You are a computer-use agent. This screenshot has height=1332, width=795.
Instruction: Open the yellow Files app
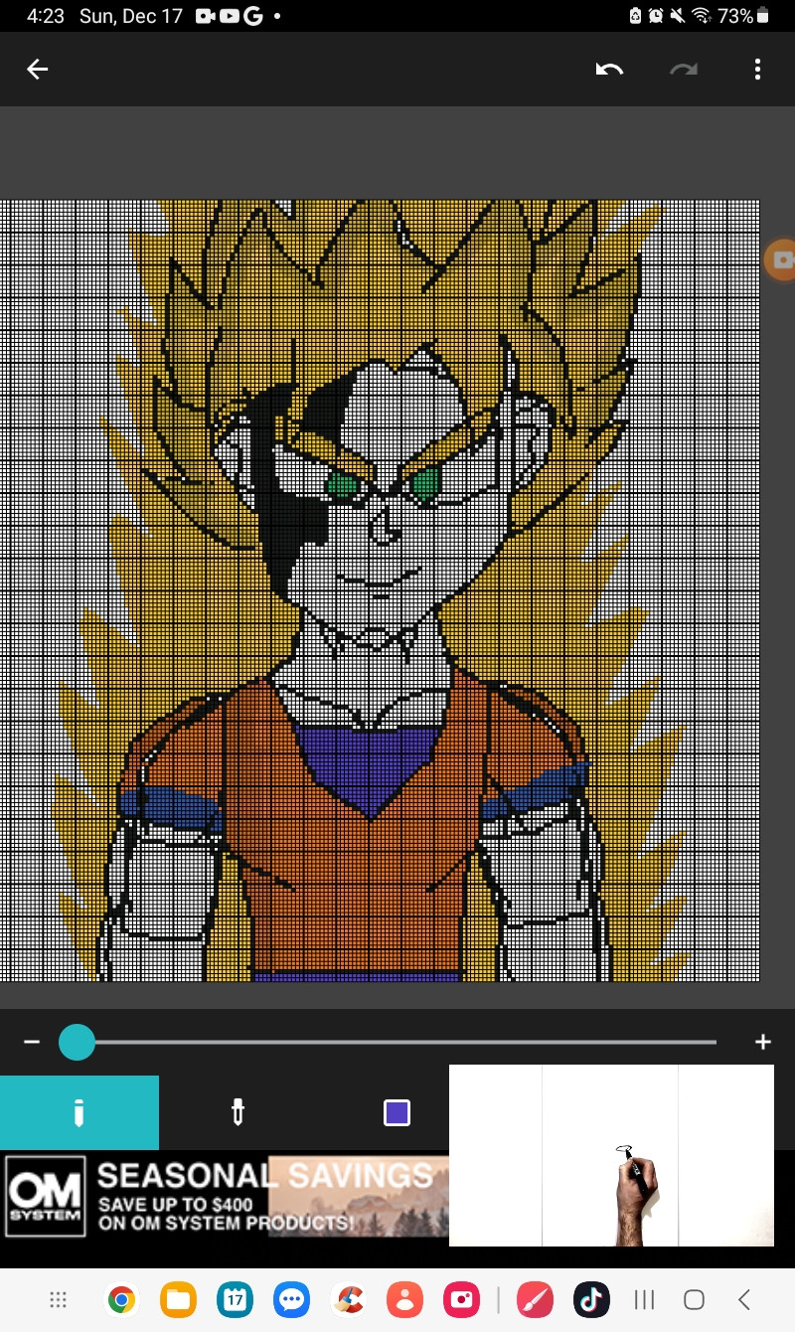coord(179,1299)
